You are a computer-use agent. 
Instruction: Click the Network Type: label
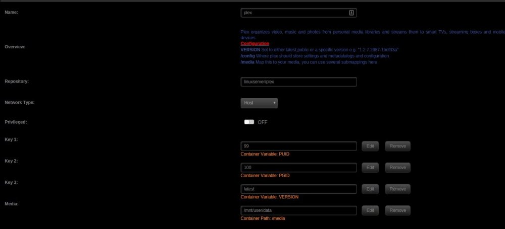click(x=19, y=103)
